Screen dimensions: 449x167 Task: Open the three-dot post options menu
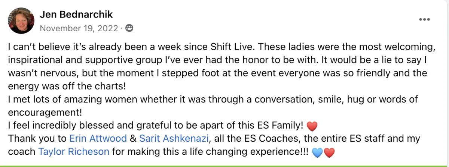point(424,20)
